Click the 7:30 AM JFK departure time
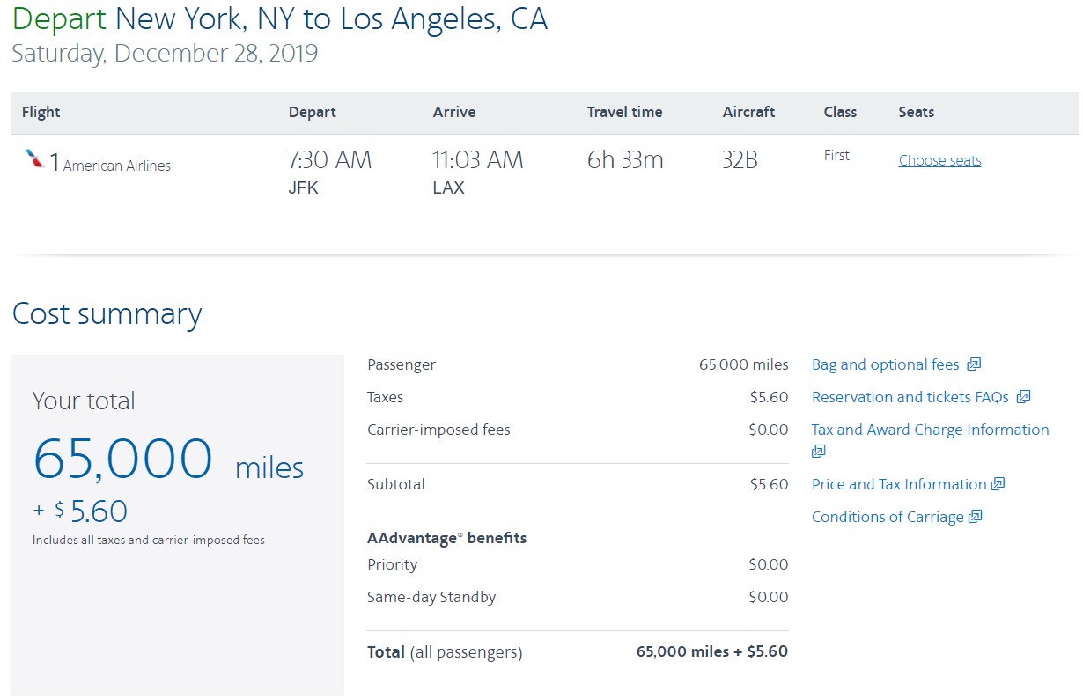Image resolution: width=1083 pixels, height=699 pixels. [x=329, y=160]
